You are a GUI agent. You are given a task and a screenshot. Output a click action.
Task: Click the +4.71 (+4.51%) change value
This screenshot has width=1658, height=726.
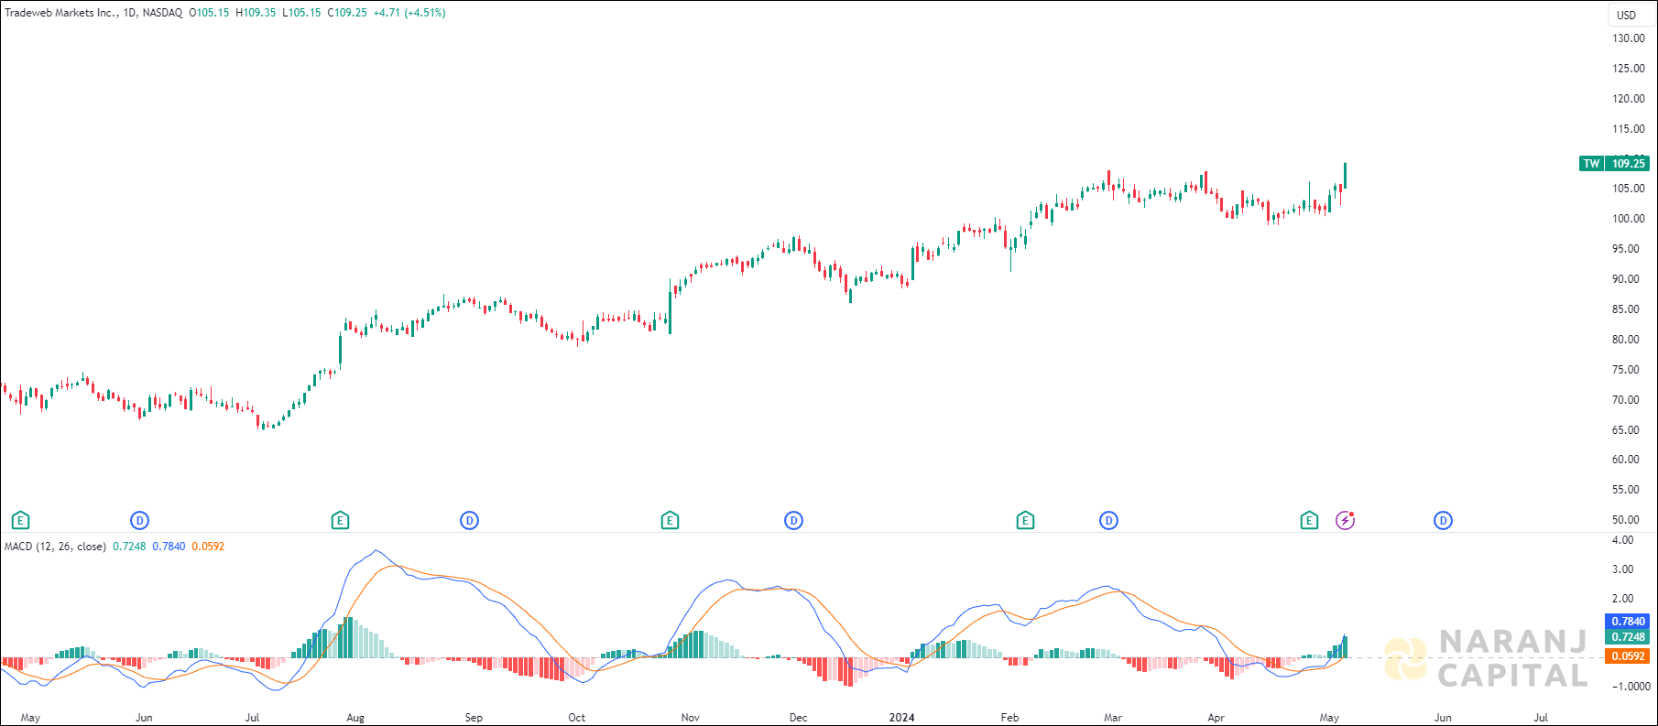coord(409,13)
